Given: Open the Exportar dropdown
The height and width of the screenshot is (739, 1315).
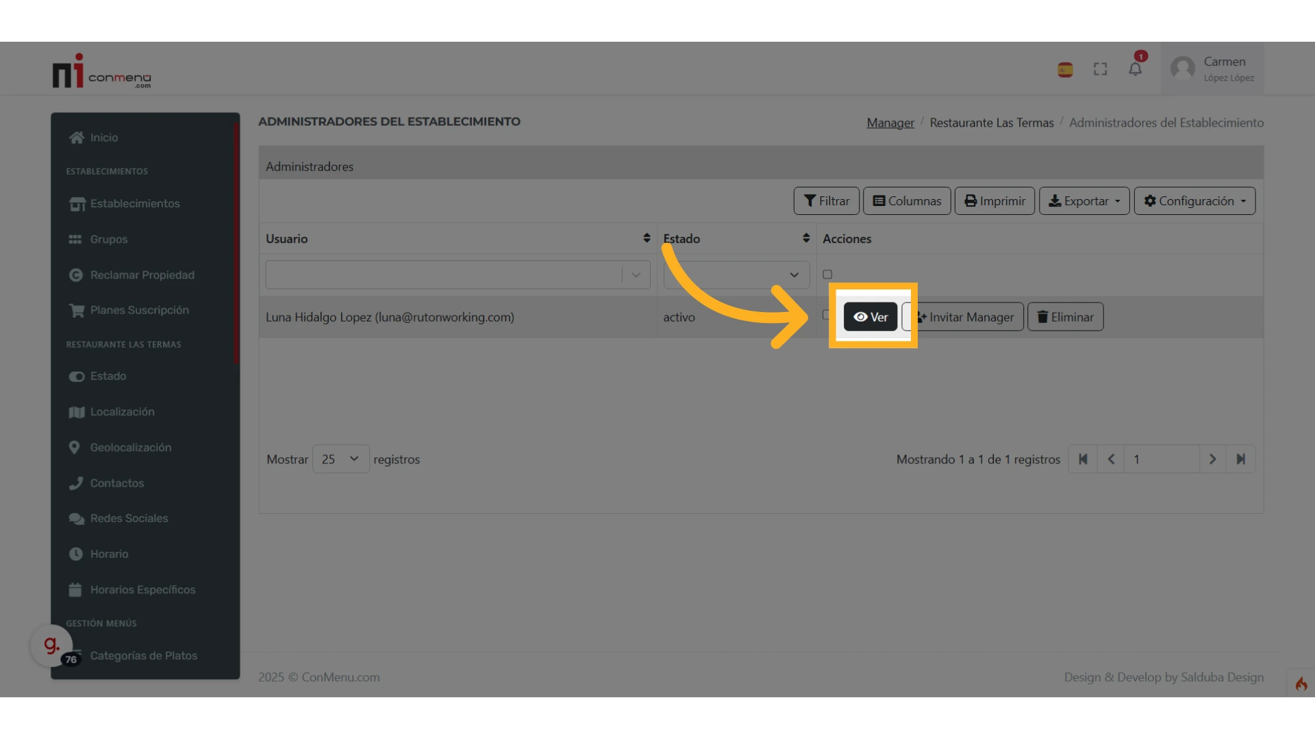Looking at the screenshot, I should click(1084, 201).
